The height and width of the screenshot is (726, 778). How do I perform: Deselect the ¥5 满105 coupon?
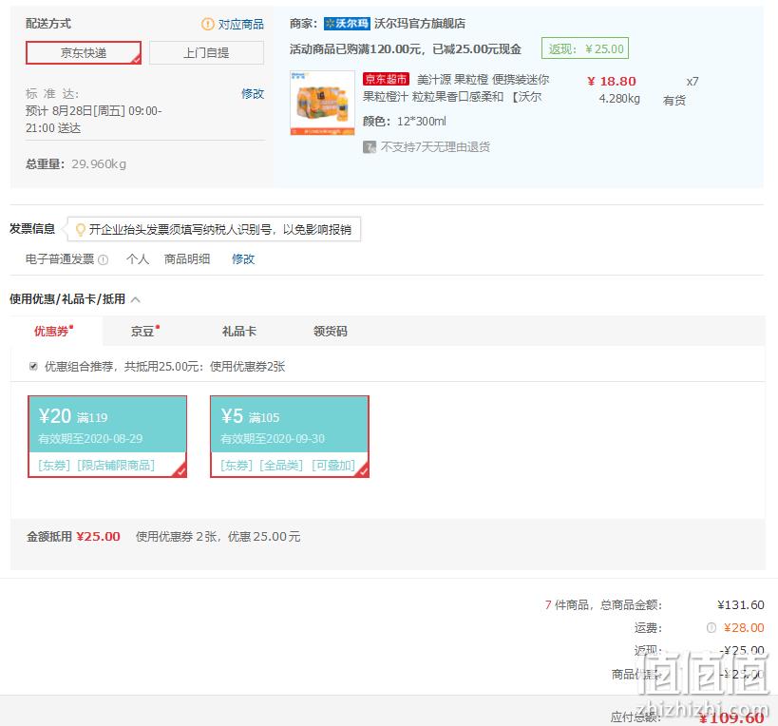click(290, 437)
